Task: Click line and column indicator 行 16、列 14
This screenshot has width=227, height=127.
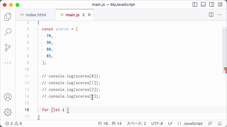Action: coord(110,123)
